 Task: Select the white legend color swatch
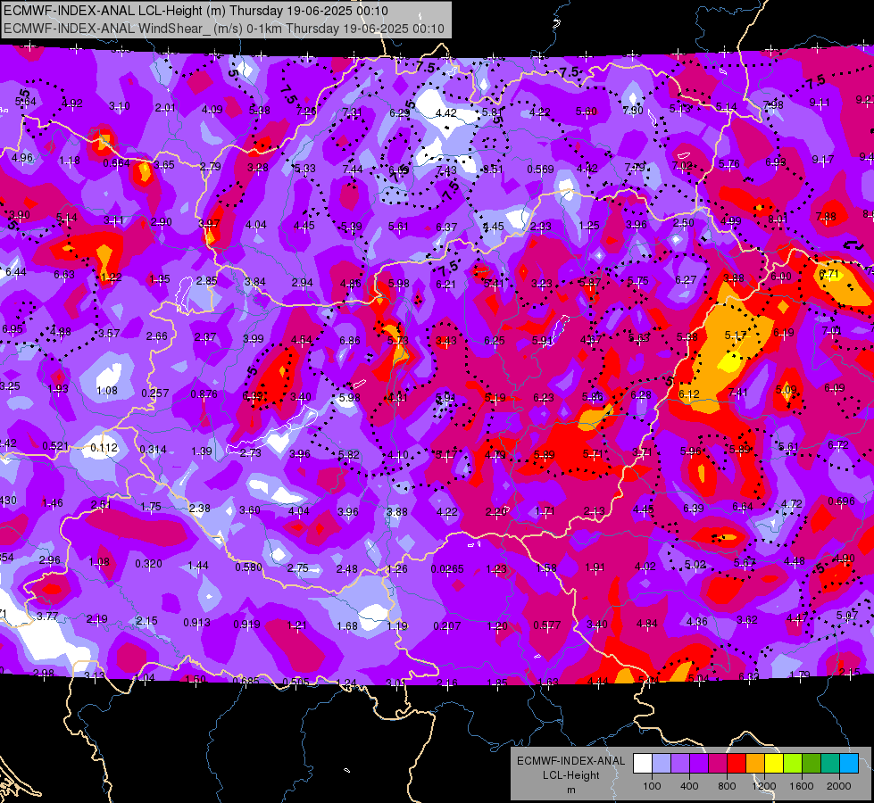click(x=643, y=764)
